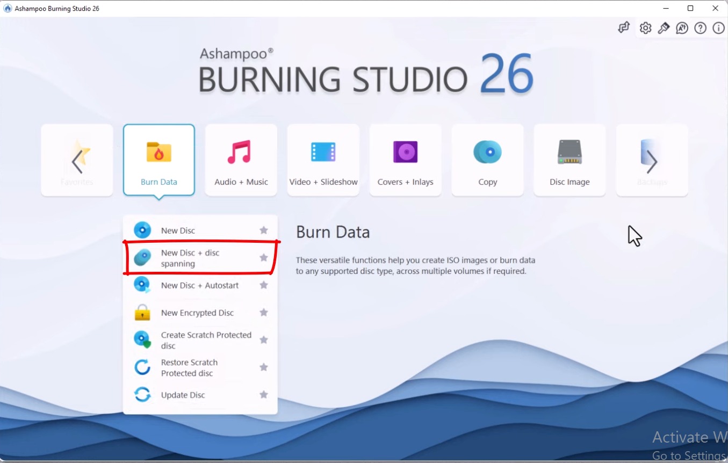Toggle star beside Create Scratch Protected disc
728x463 pixels.
click(264, 340)
